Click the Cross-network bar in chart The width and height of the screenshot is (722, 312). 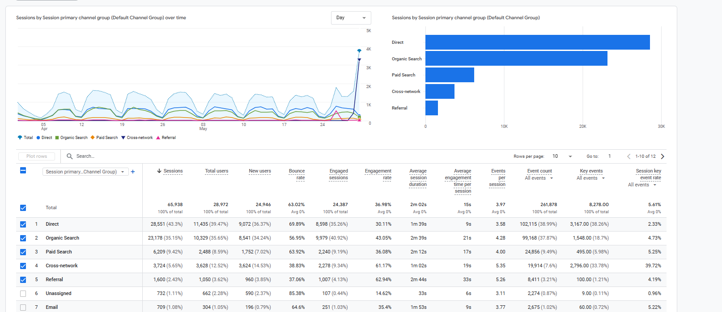[x=440, y=91]
